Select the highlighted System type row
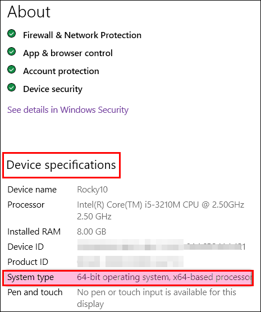The height and width of the screenshot is (312, 261). [x=128, y=278]
